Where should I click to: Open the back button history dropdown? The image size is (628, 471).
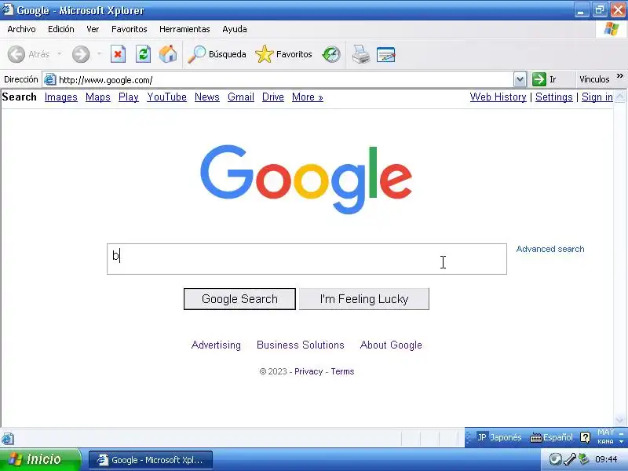[60, 53]
